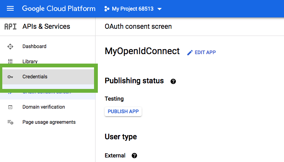284x162 pixels.
Task: Click the Page usage agreements settings icon
Action: click(10, 122)
